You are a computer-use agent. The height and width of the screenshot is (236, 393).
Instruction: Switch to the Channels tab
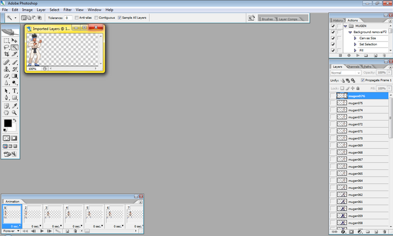pos(353,67)
